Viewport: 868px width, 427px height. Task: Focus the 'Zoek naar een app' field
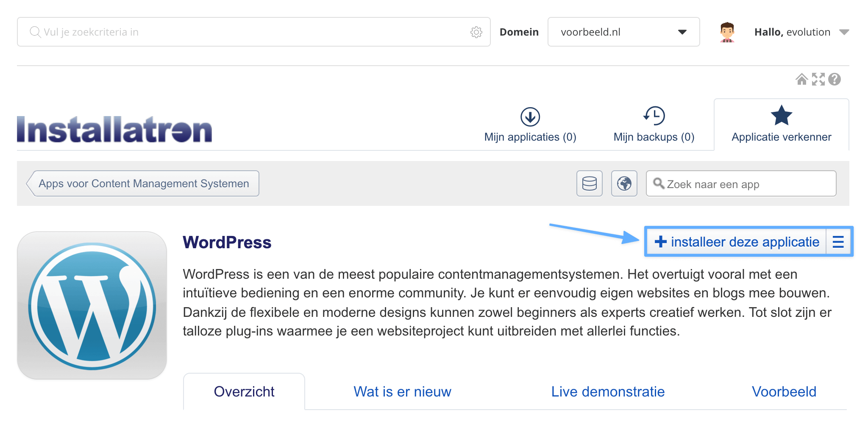pos(741,183)
